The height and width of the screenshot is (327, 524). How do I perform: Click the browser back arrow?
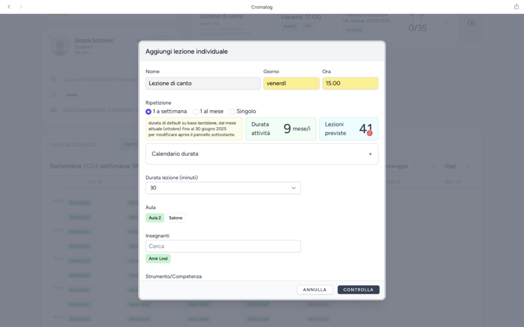9,7
